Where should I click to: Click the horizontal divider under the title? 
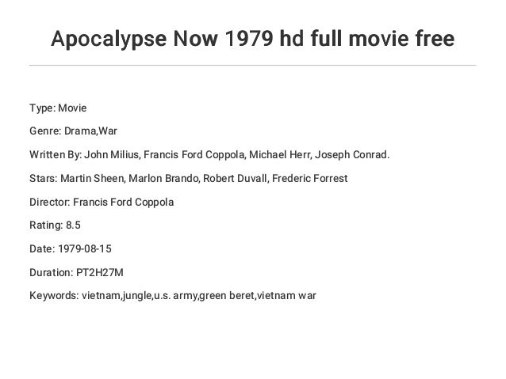point(253,66)
